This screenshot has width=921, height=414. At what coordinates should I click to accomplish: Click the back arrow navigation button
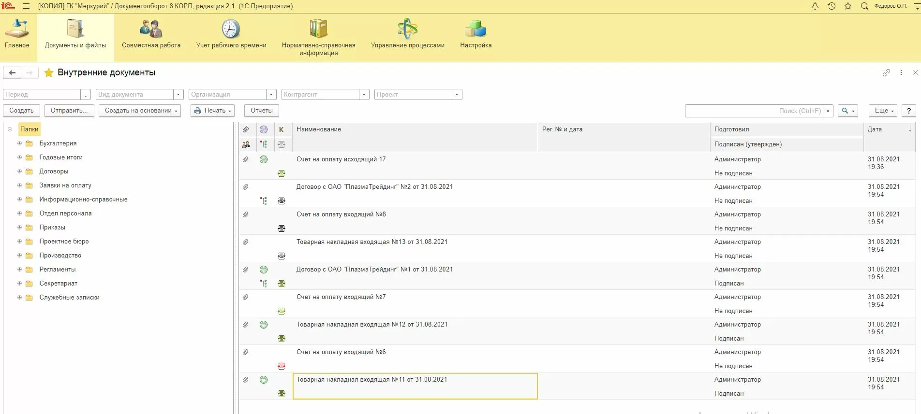[12, 72]
